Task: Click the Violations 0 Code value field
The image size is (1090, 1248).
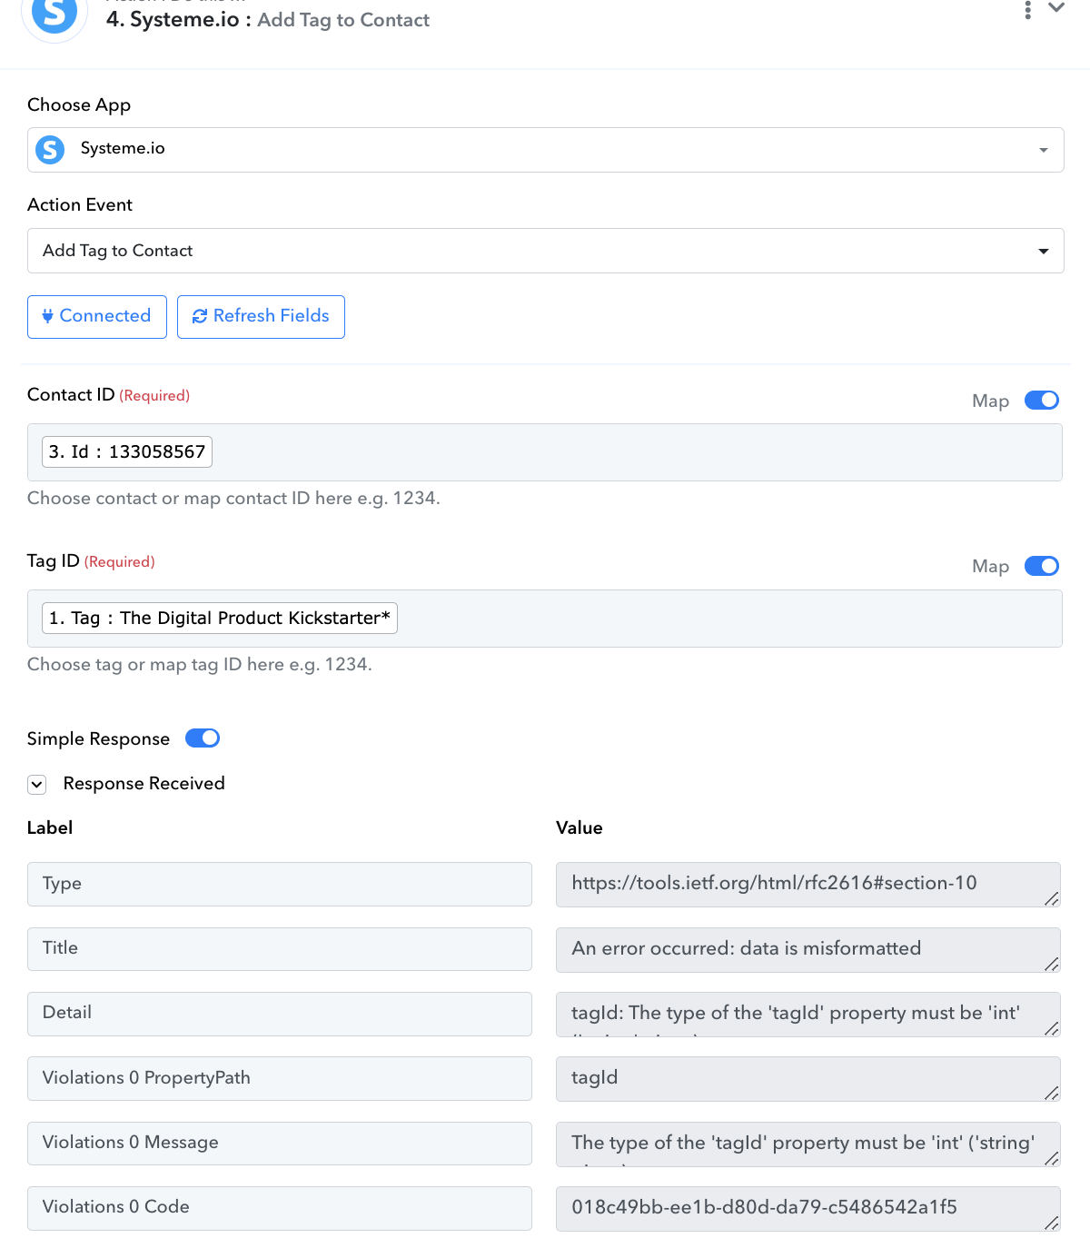Action: [808, 1209]
